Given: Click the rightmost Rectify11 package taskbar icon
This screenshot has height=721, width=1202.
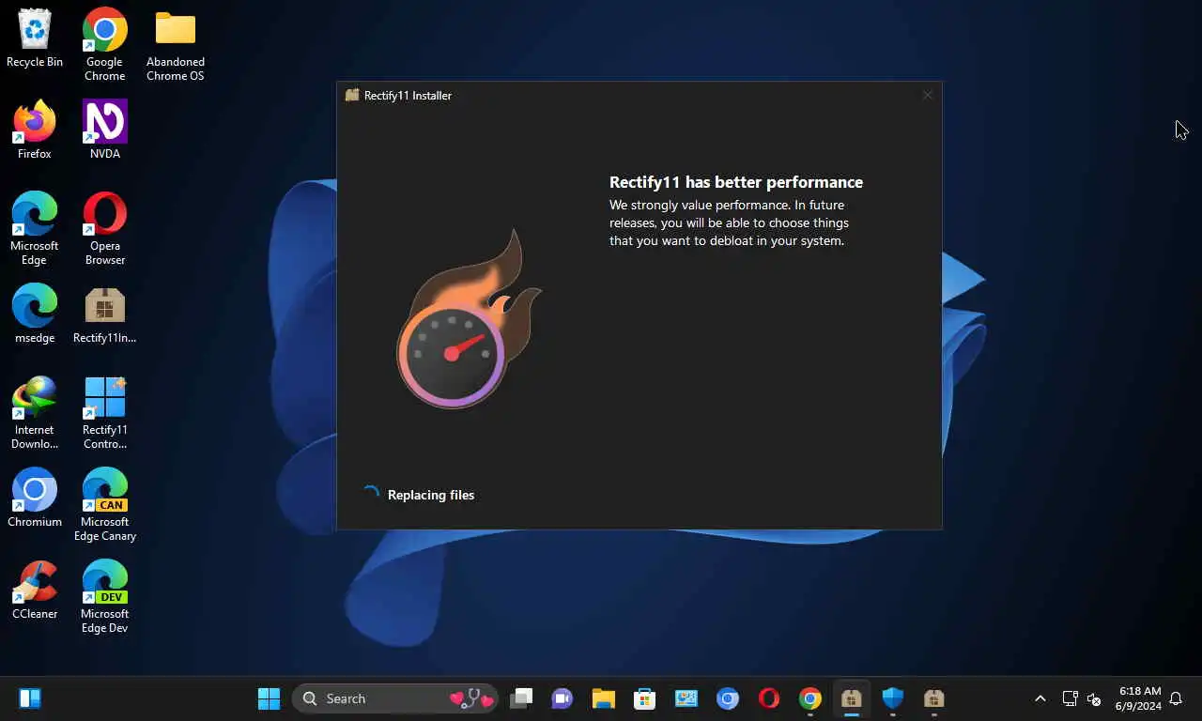Looking at the screenshot, I should coord(934,698).
